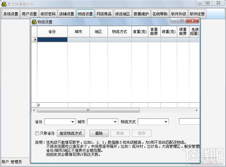Expand the 省份 dropdown

coord(72,122)
